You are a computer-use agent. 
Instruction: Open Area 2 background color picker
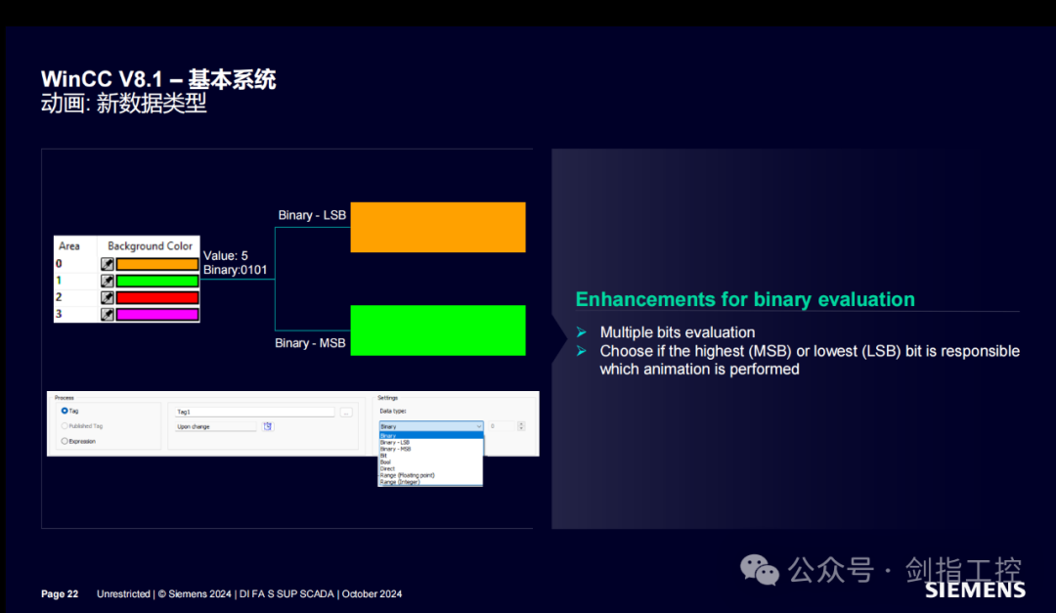click(x=108, y=297)
